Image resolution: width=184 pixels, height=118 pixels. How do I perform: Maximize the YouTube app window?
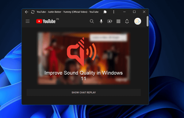(x=134, y=12)
